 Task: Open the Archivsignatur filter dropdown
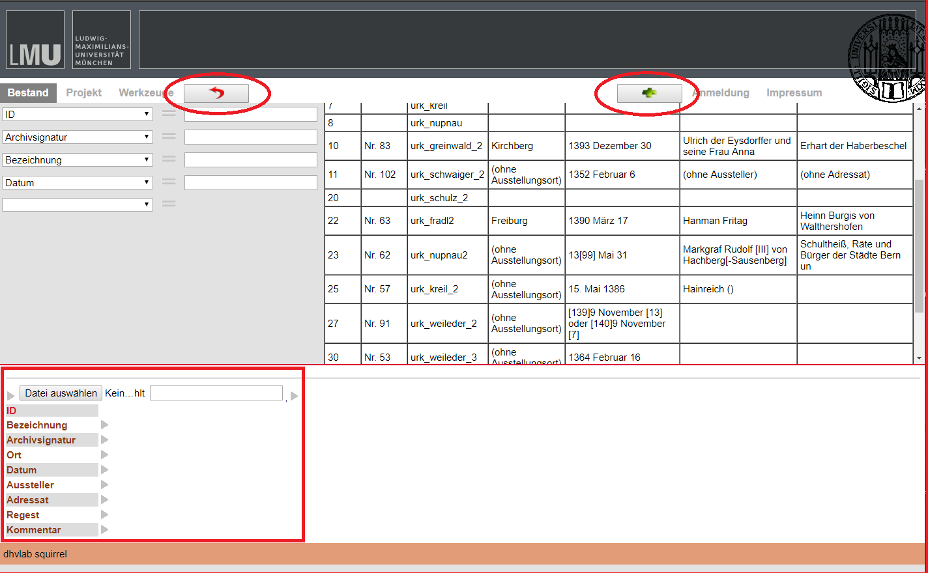tap(78, 137)
